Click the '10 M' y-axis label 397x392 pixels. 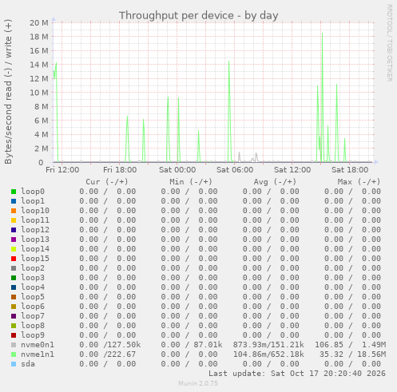click(x=39, y=93)
